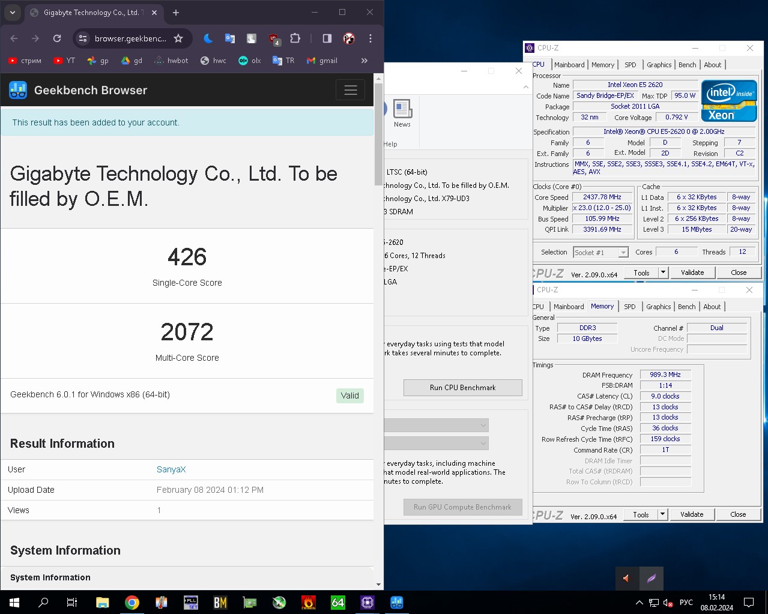This screenshot has height=614, width=768.
Task: Open Windows taskbar search
Action: pos(43,602)
